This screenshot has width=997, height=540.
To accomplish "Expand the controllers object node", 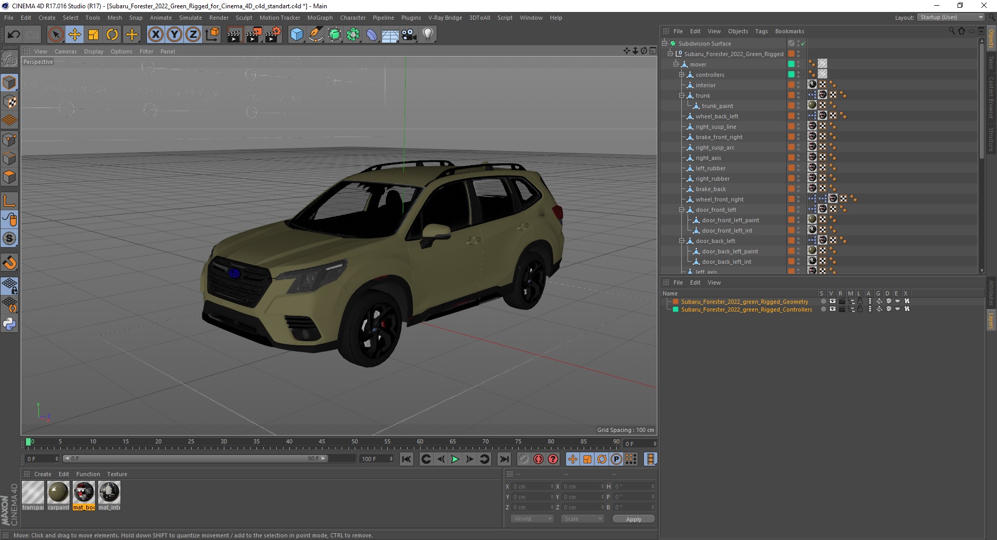I will click(682, 75).
